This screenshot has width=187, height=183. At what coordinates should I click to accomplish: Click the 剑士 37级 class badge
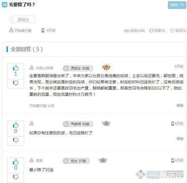[76, 161]
